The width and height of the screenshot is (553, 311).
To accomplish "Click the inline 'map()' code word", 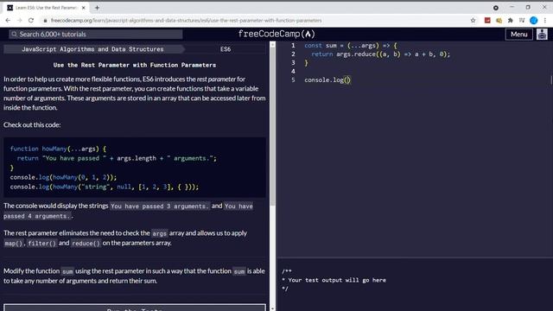I will pyautogui.click(x=14, y=243).
